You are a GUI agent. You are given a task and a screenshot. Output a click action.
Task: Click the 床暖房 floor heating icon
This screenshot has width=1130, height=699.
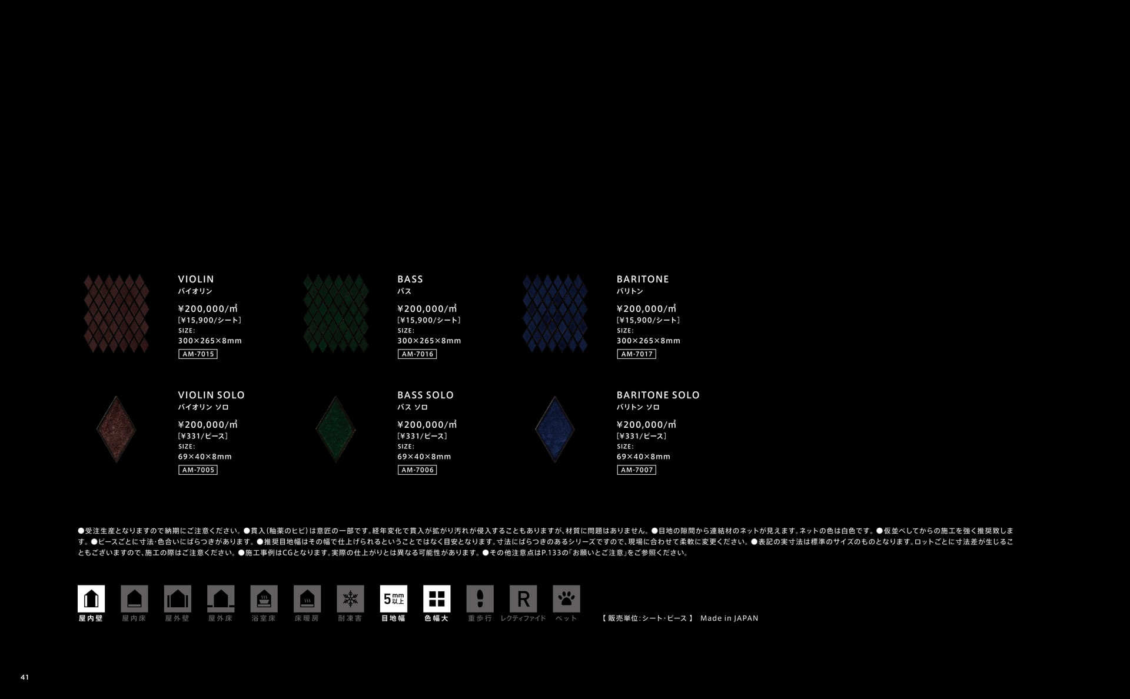[x=307, y=598]
